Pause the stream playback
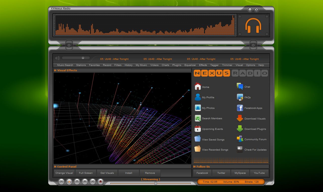Image resolution: width=323 pixels, height=192 pixels. pos(77,181)
